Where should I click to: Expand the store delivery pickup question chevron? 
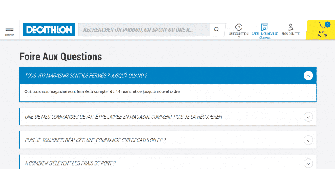point(308,117)
